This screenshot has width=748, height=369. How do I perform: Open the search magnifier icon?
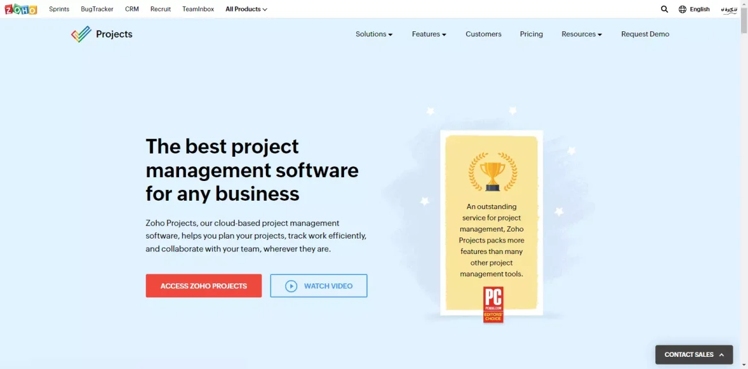coord(664,9)
